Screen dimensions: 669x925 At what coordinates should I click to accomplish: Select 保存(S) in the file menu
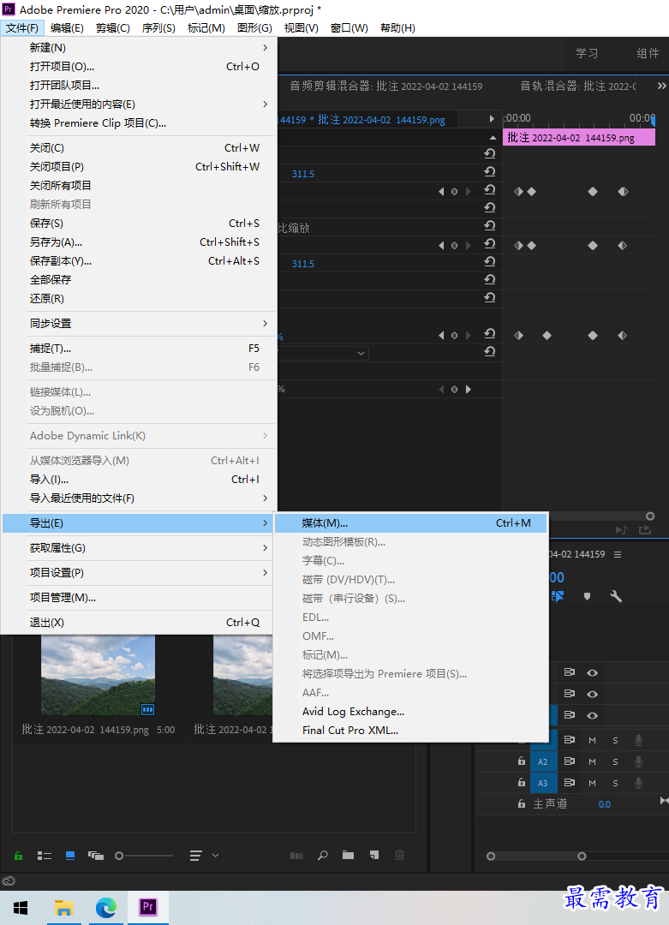[x=140, y=223]
